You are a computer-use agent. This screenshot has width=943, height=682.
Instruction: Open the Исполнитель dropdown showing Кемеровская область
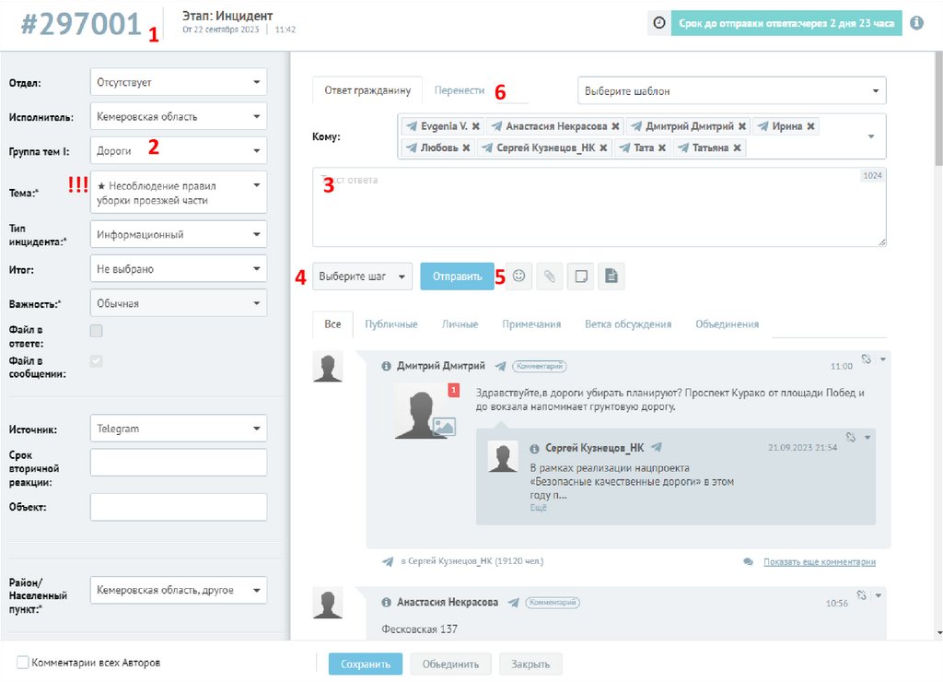coord(179,116)
